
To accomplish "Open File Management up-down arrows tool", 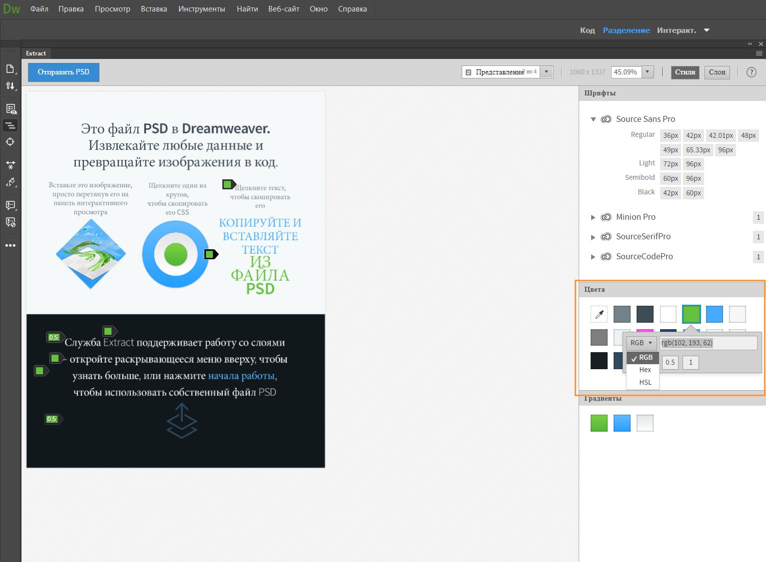I will tap(10, 86).
